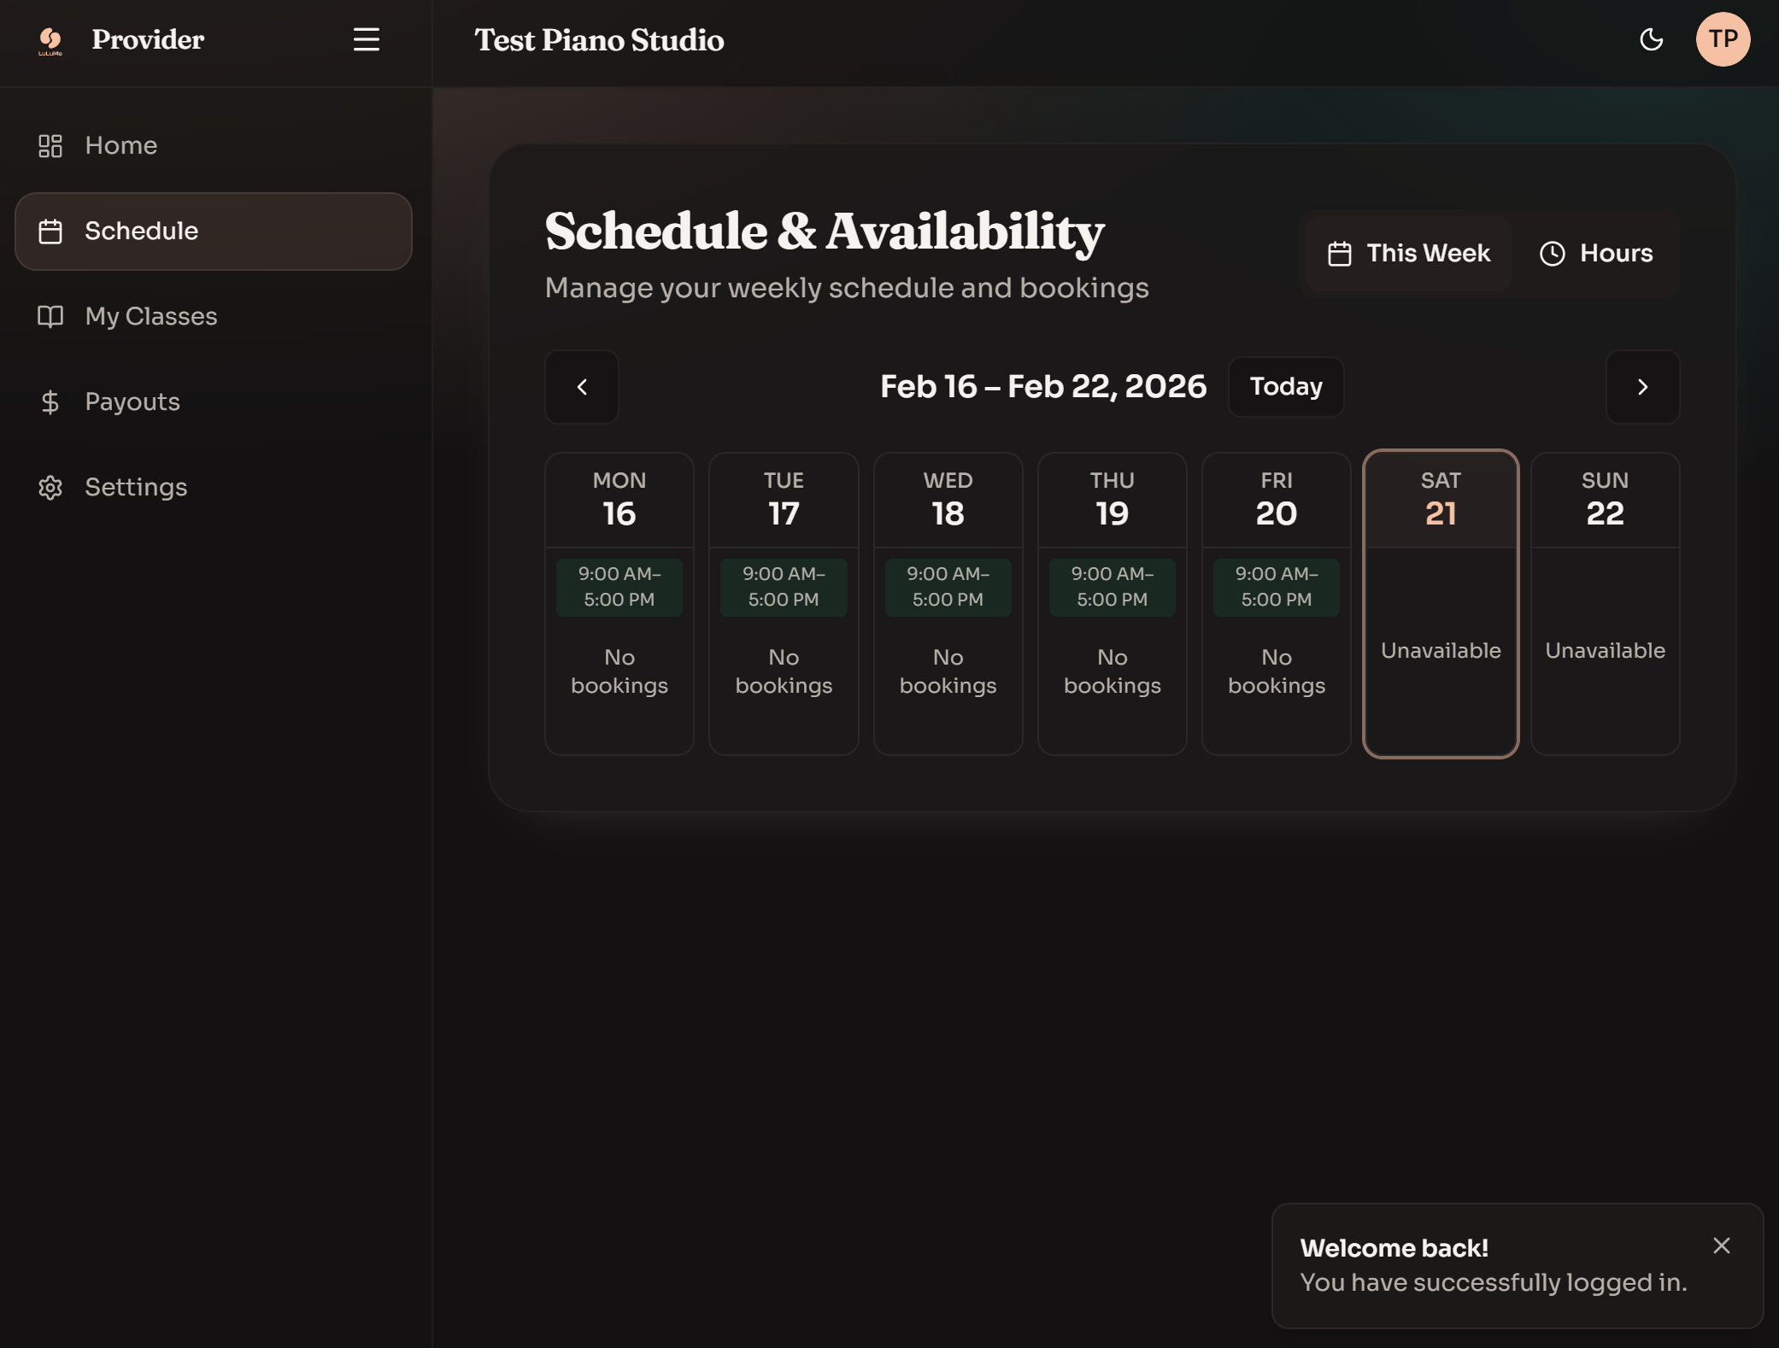Click Wednesday 9:00 AM–5:00 PM availability slot

948,587
